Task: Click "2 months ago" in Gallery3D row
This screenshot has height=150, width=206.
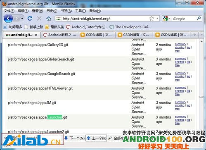Action: tap(163, 47)
